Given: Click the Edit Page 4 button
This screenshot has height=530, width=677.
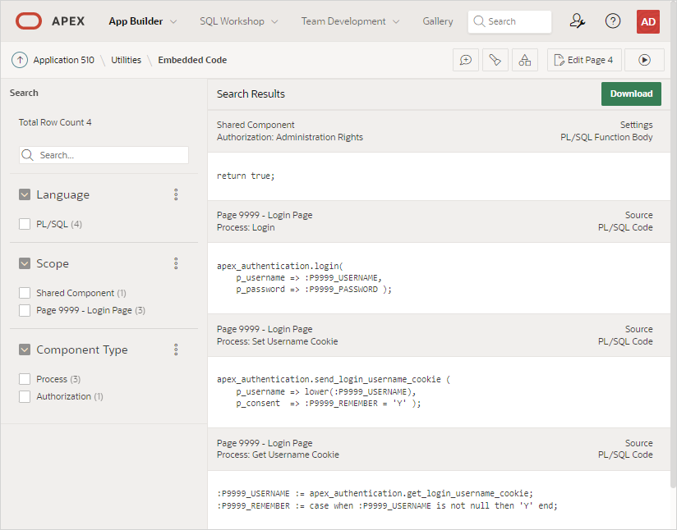Looking at the screenshot, I should (x=584, y=60).
